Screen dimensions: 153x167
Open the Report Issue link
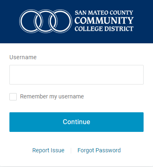click(48, 150)
